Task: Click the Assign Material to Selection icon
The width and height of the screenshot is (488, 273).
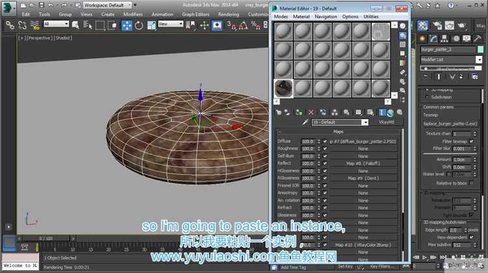Action: (299, 112)
